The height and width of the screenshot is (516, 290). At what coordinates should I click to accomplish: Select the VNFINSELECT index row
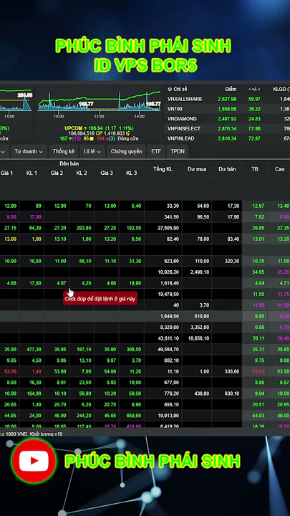[x=227, y=129]
